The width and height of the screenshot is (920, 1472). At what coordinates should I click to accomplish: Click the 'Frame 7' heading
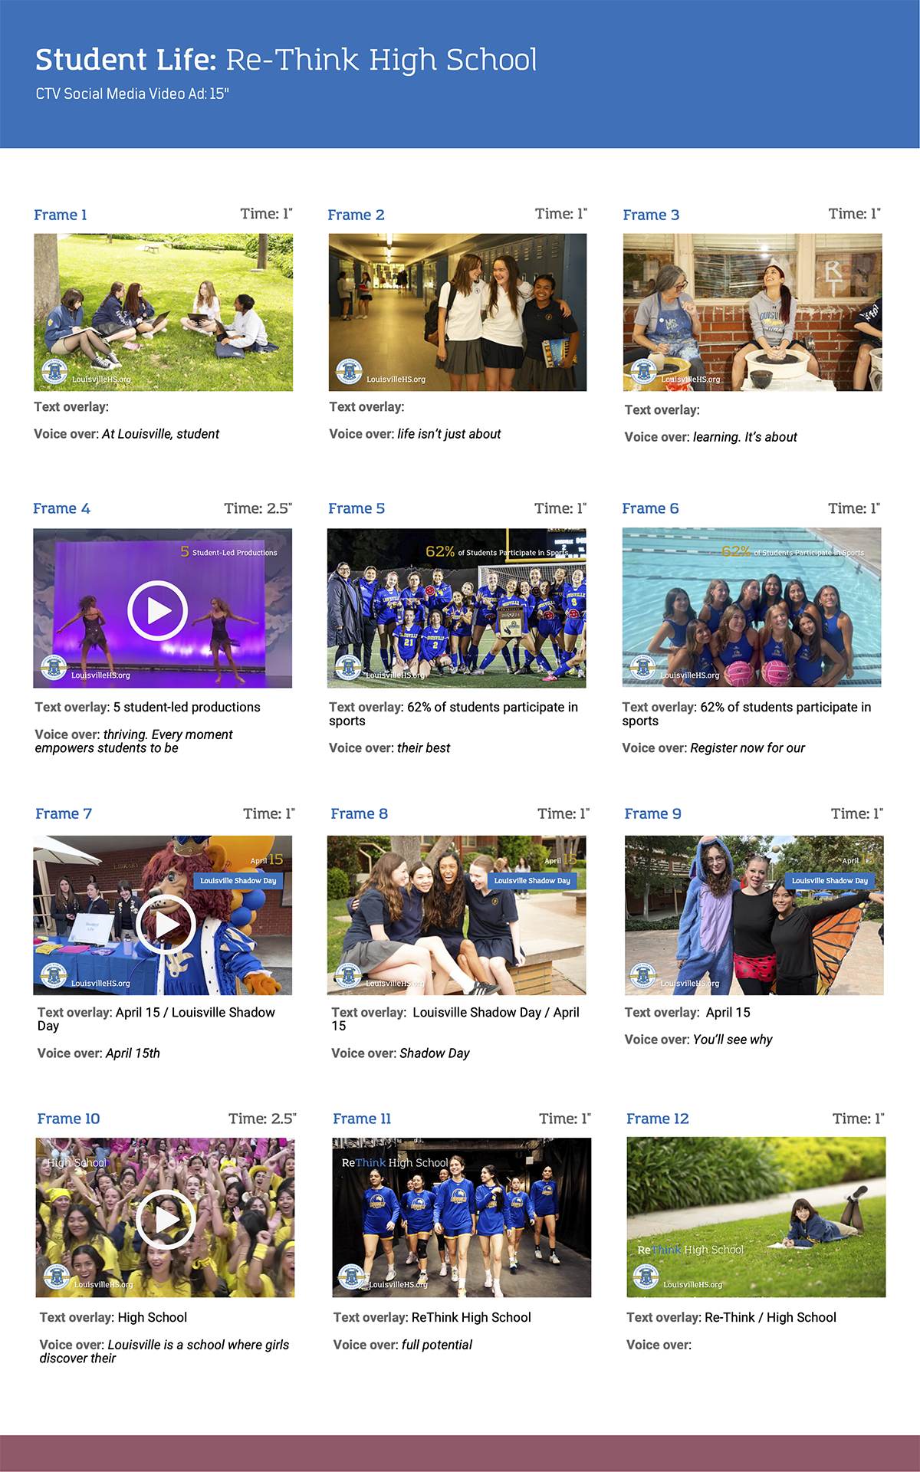pyautogui.click(x=64, y=813)
